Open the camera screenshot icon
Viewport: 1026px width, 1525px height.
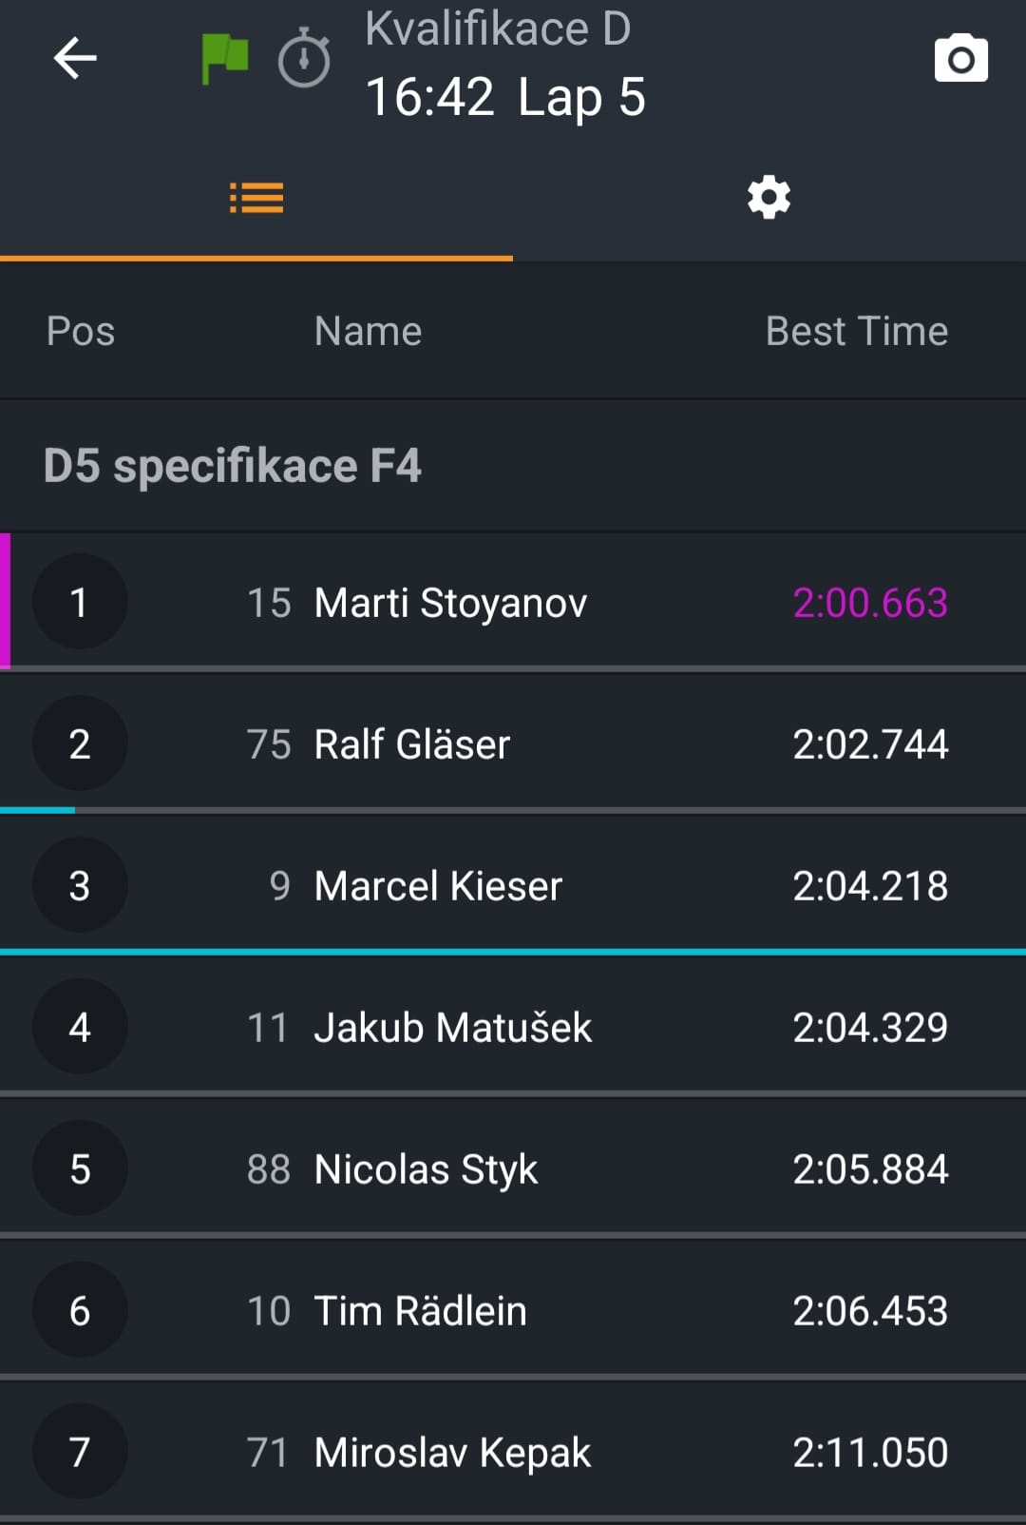[960, 59]
